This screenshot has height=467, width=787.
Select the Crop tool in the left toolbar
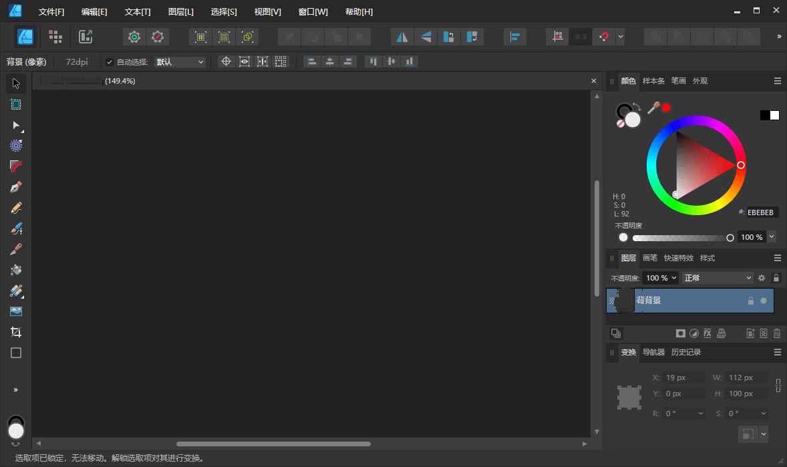pos(16,332)
